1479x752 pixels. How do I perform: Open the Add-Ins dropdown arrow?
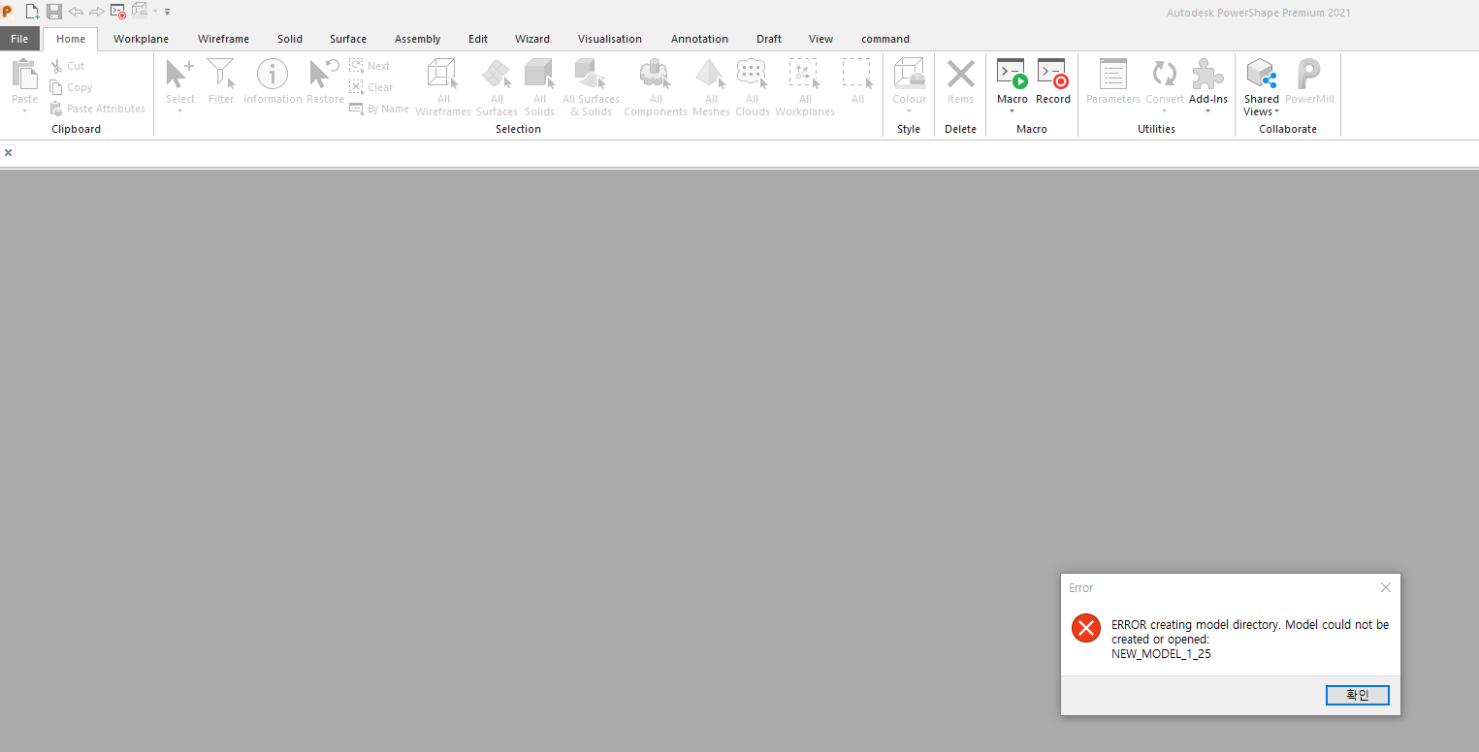(x=1207, y=111)
